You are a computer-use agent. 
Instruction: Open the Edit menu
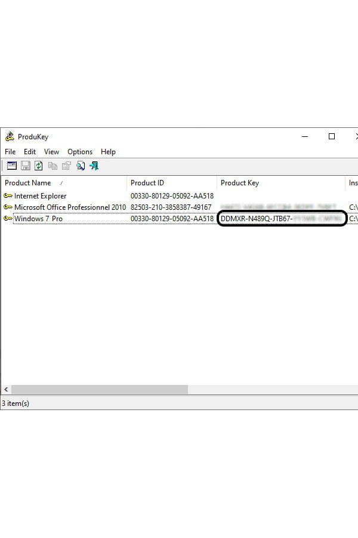tap(30, 152)
